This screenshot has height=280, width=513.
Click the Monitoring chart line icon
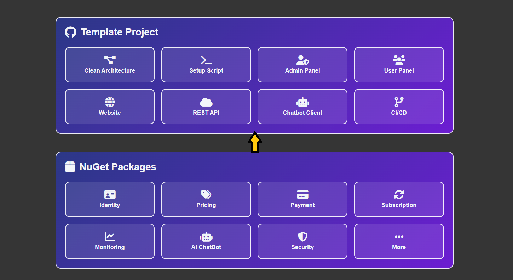(x=110, y=237)
